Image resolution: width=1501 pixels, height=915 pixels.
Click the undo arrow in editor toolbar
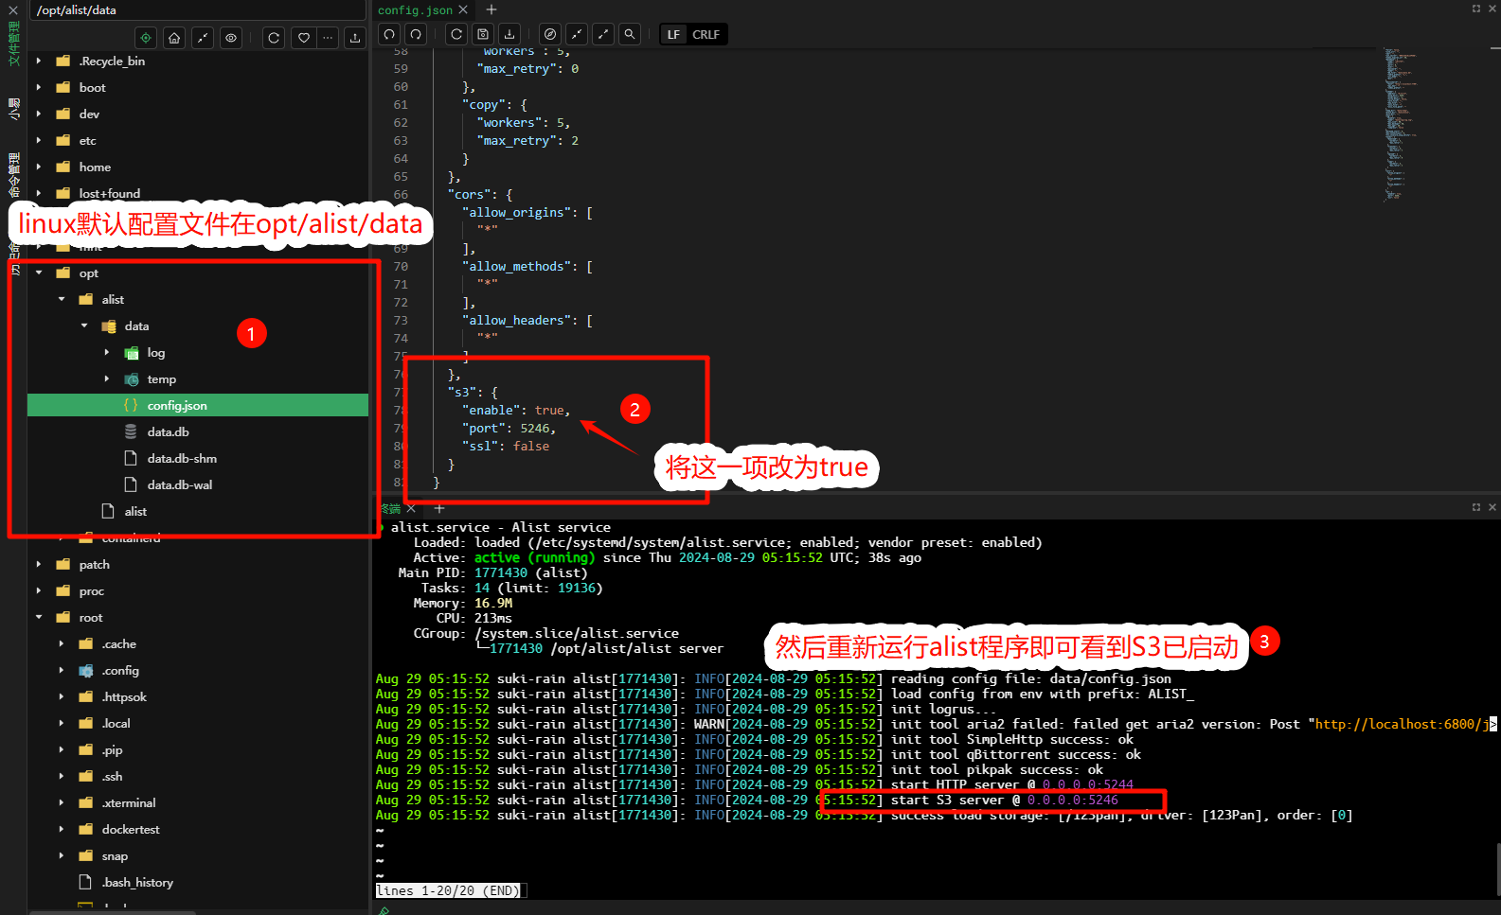[x=389, y=34]
